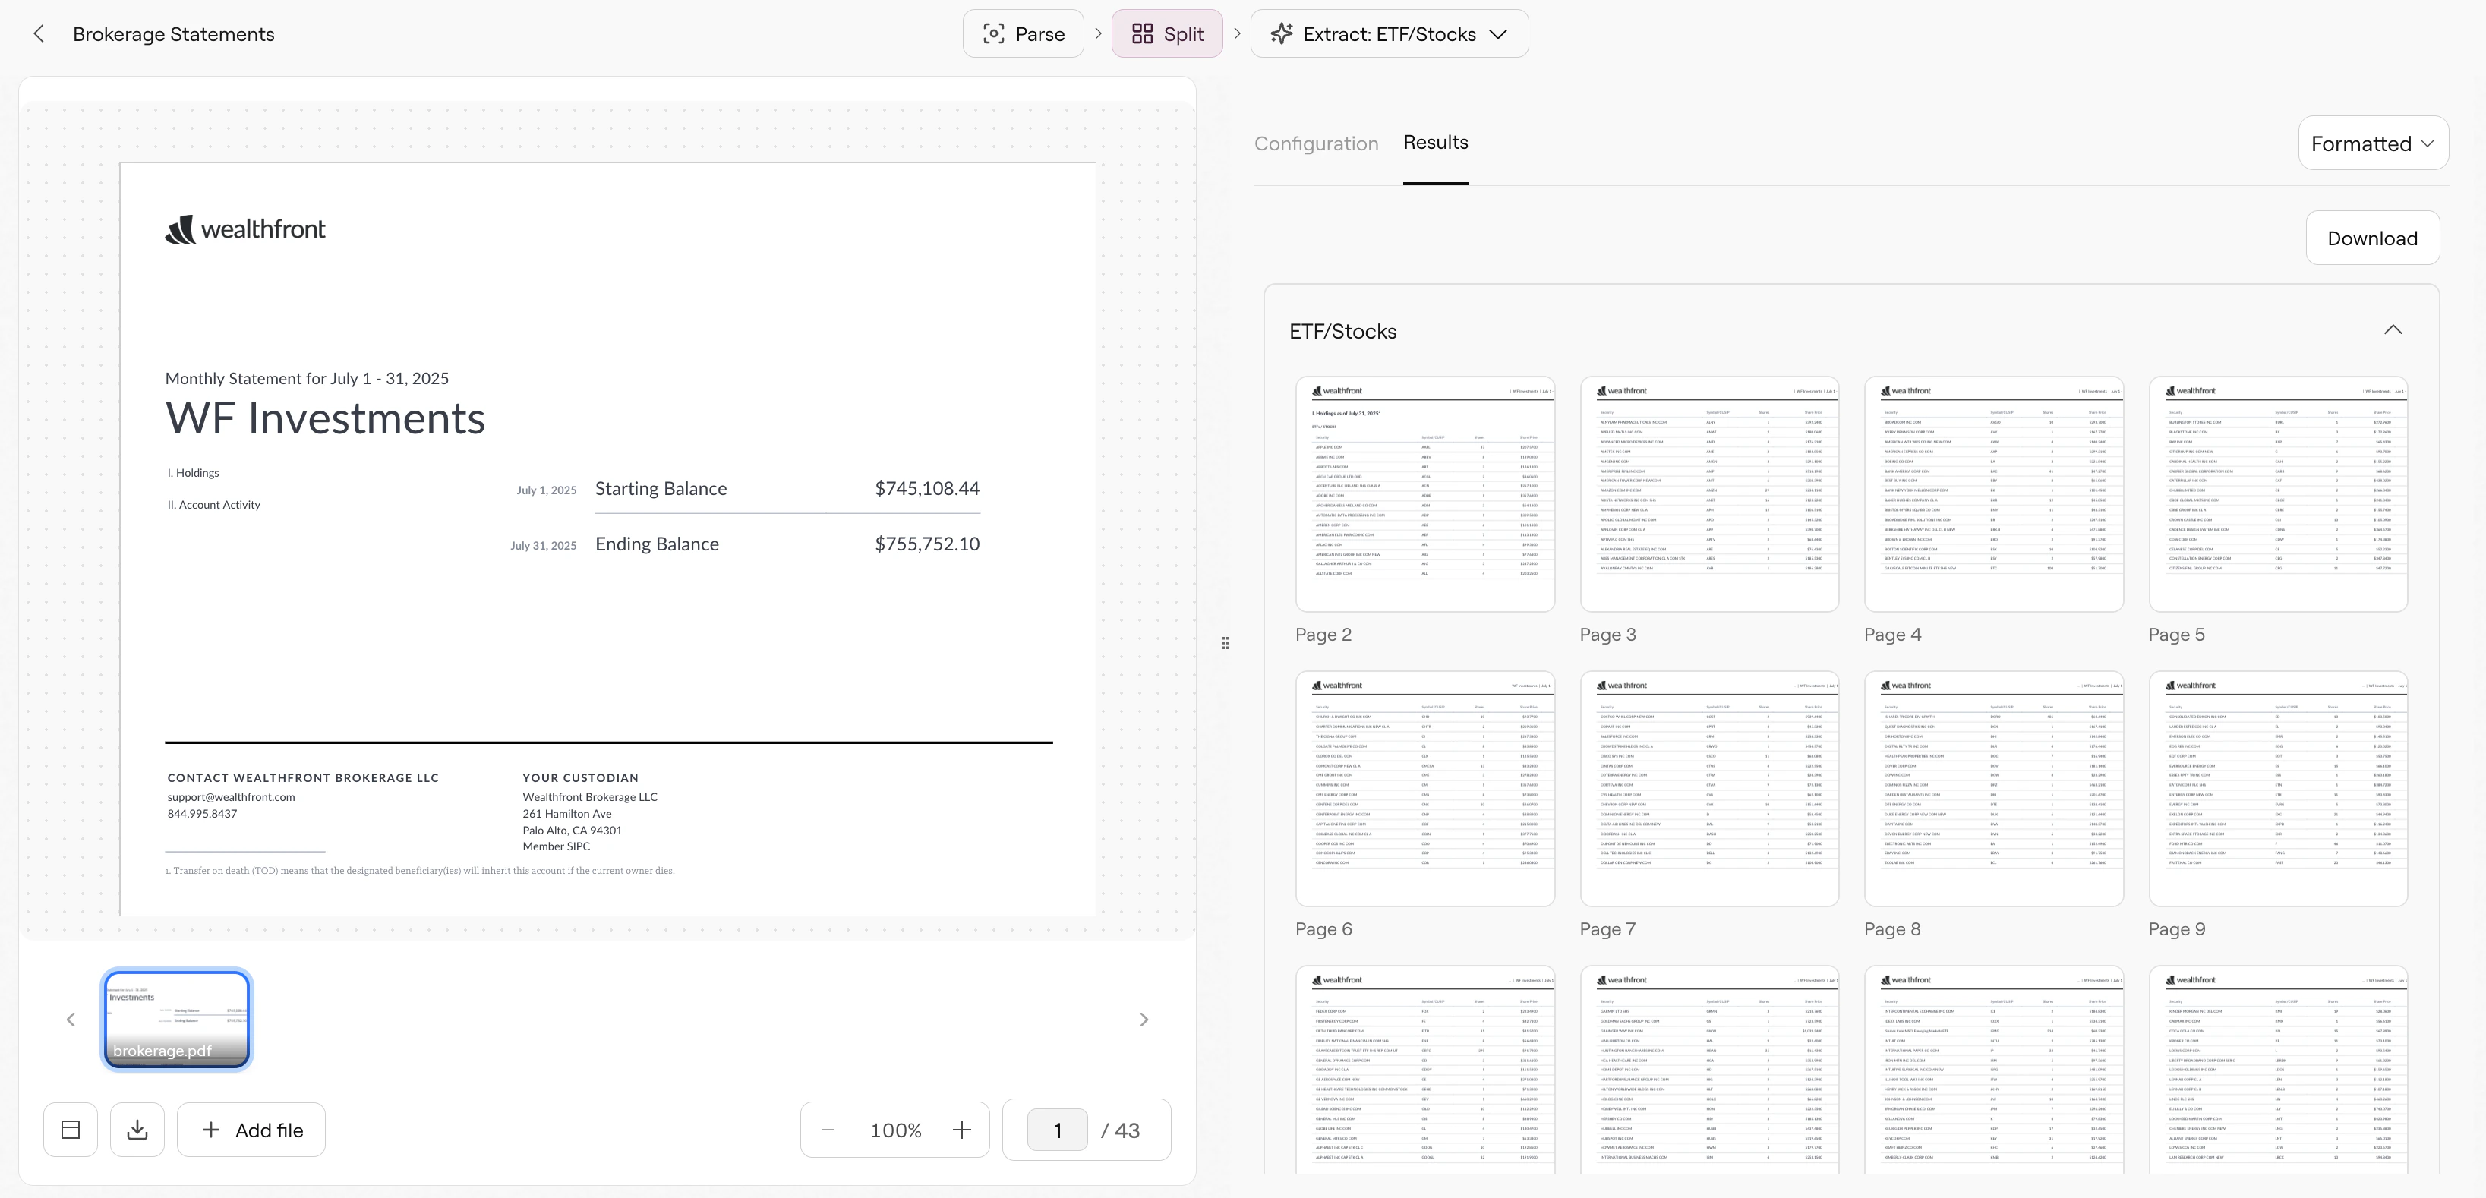Zoom out using the minus icon
Screen dimensions: 2486x1198
[x=827, y=1129]
